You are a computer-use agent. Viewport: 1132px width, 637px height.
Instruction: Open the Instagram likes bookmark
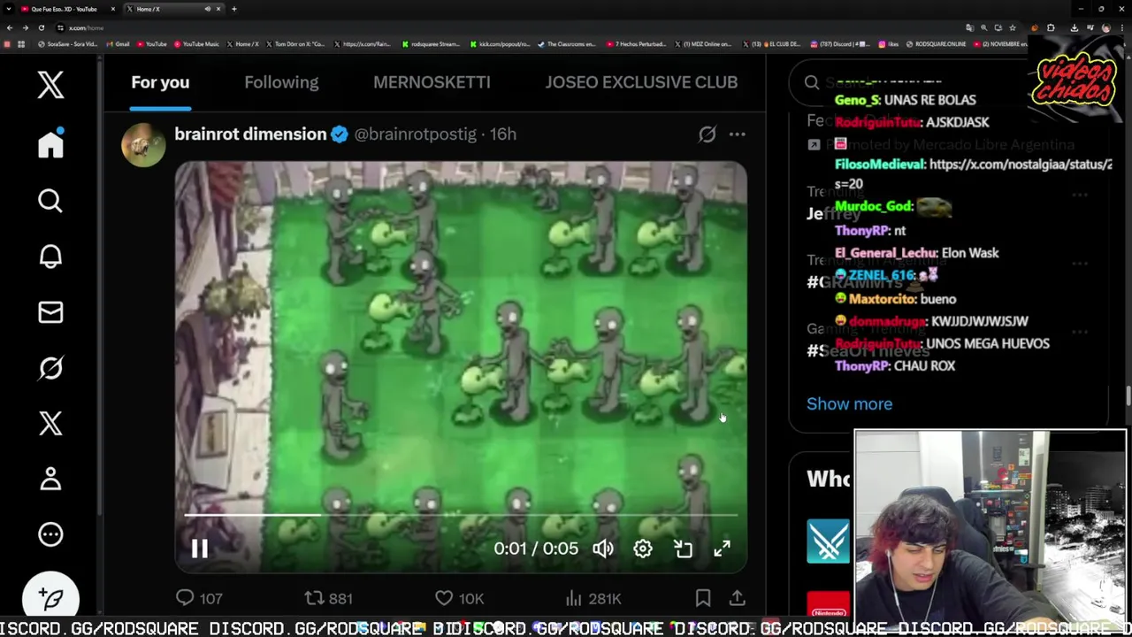(889, 44)
